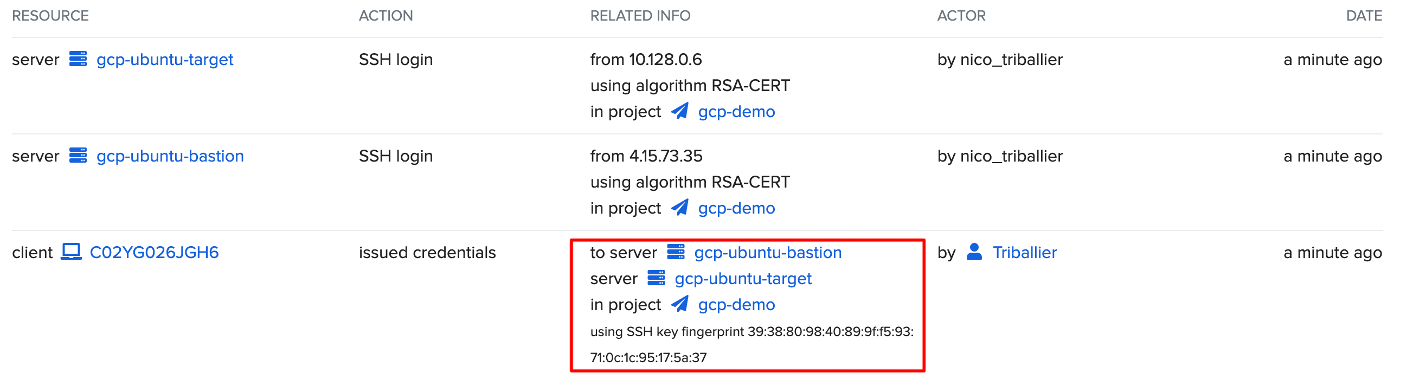Open gcp-ubuntu-bastion link in issued credentials info
The height and width of the screenshot is (373, 1413).
pos(767,252)
